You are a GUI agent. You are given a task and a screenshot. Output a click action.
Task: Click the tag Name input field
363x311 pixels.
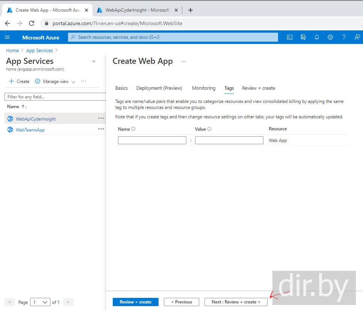pyautogui.click(x=152, y=140)
